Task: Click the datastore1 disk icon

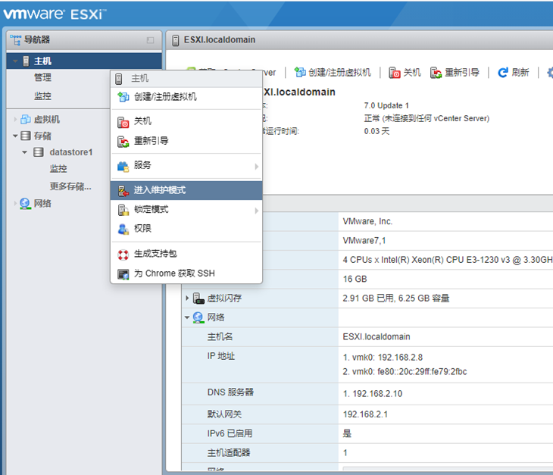Action: point(39,152)
